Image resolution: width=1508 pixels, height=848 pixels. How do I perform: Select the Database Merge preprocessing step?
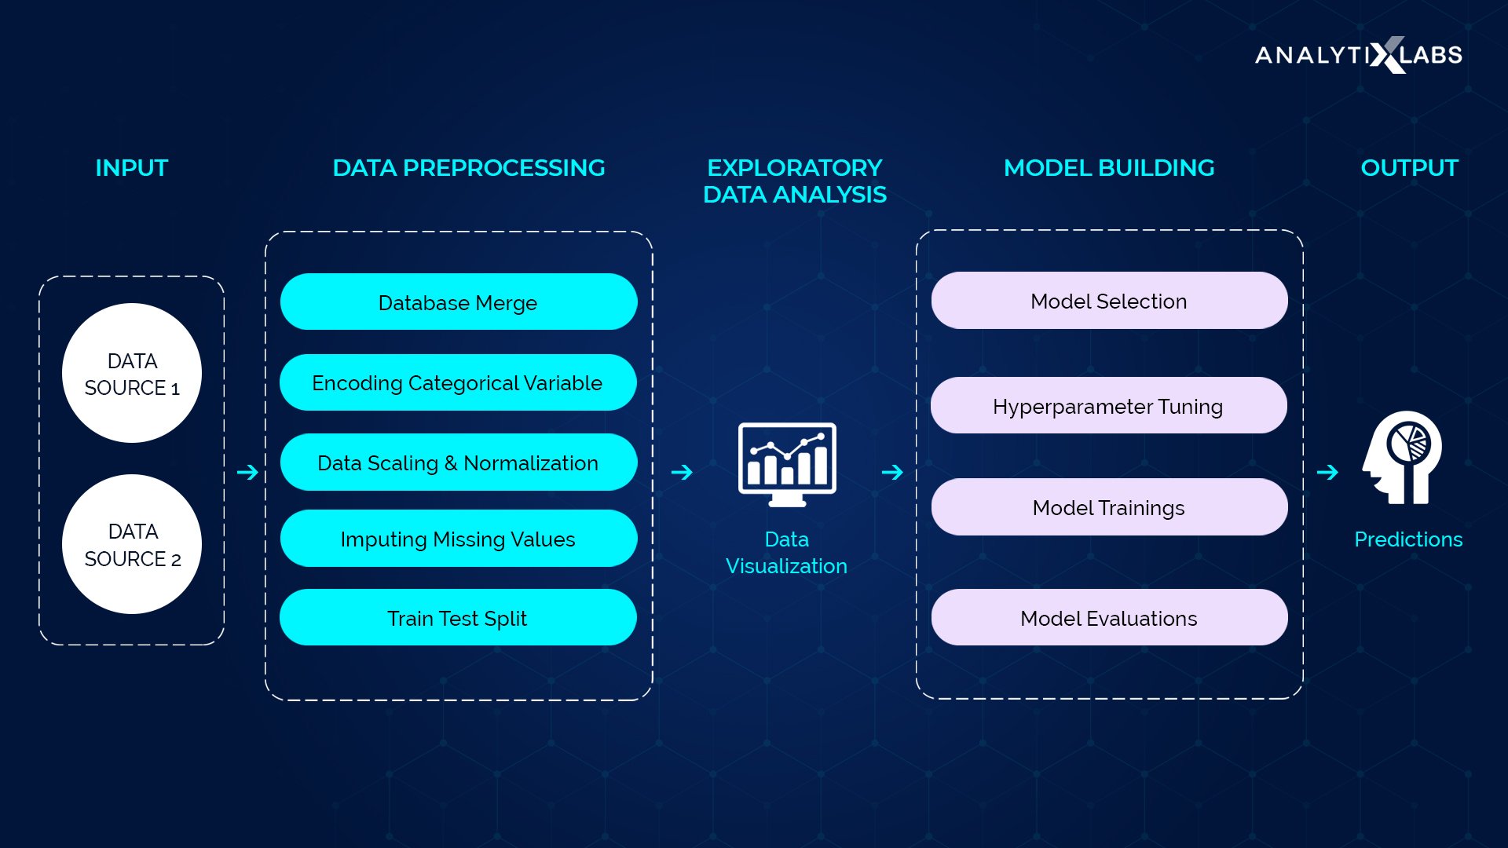coord(457,302)
